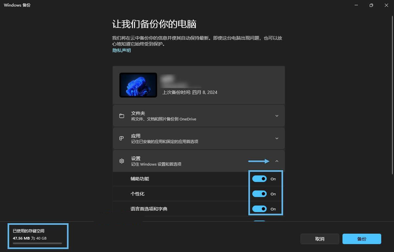Image resolution: width=394 pixels, height=252 pixels.
Task: Click the 上次备份时间 date text
Action: click(x=190, y=92)
